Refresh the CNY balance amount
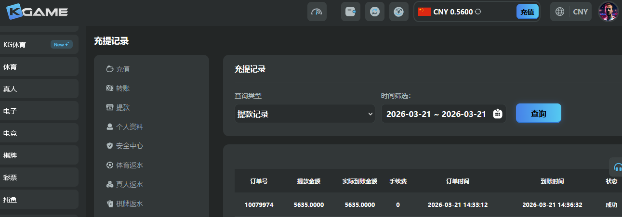This screenshot has height=217, width=622. click(478, 12)
